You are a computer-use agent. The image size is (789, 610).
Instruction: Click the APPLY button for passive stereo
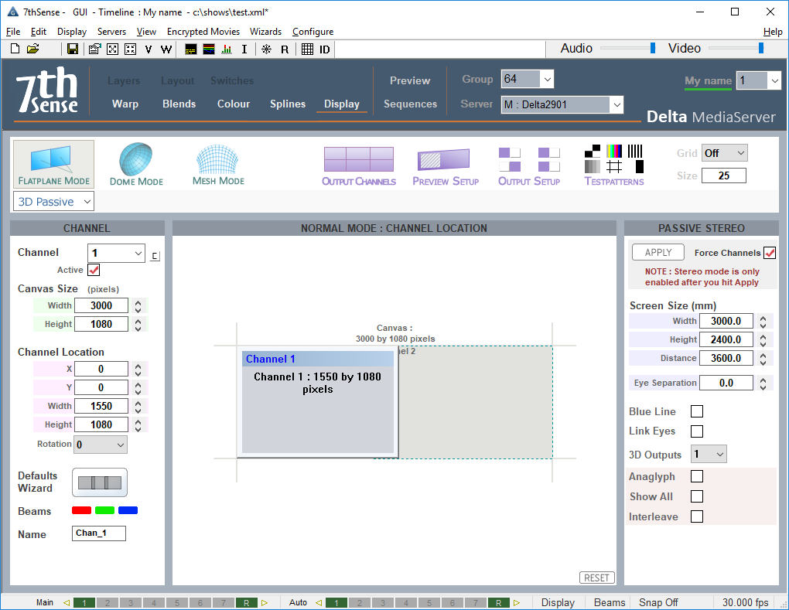click(x=658, y=253)
